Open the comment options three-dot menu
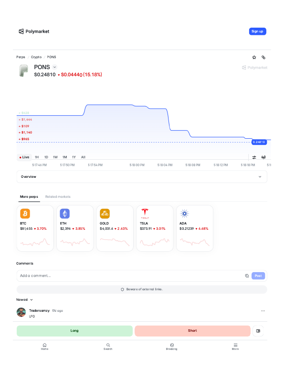The image size is (284, 367). (x=263, y=311)
